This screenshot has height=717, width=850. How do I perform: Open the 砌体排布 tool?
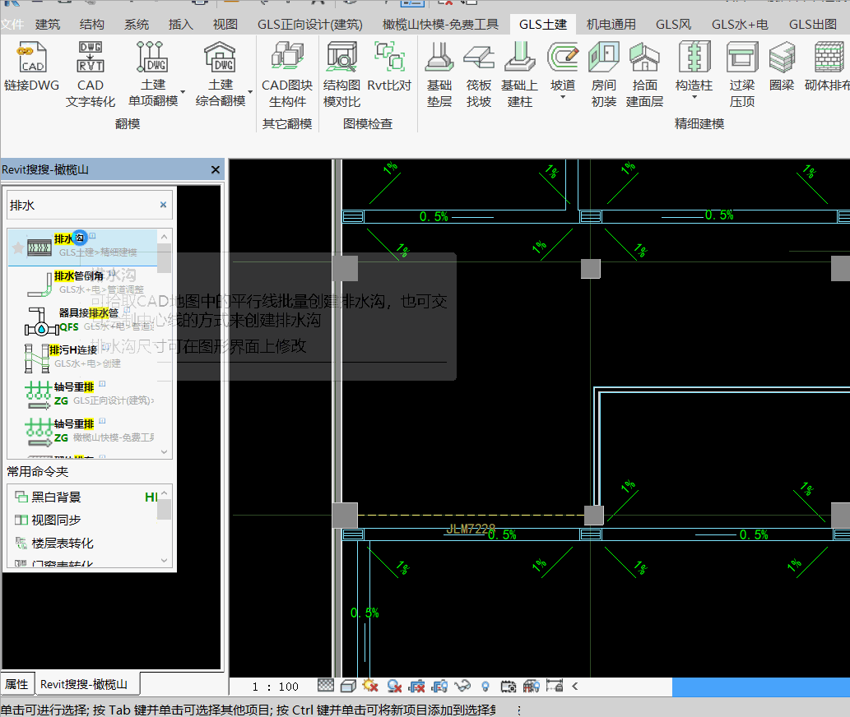(x=827, y=67)
